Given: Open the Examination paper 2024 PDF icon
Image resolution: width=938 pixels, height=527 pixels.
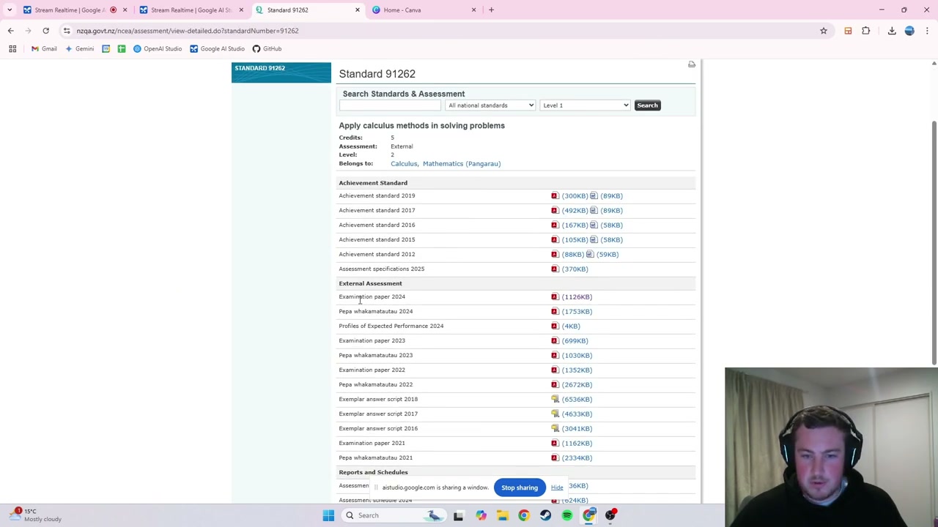Looking at the screenshot, I should click(x=555, y=296).
